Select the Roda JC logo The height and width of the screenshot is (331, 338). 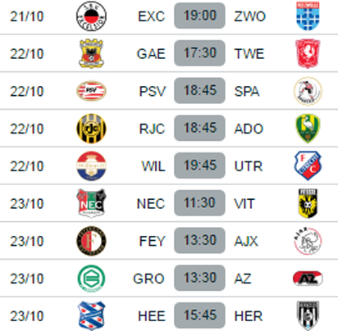tap(91, 129)
